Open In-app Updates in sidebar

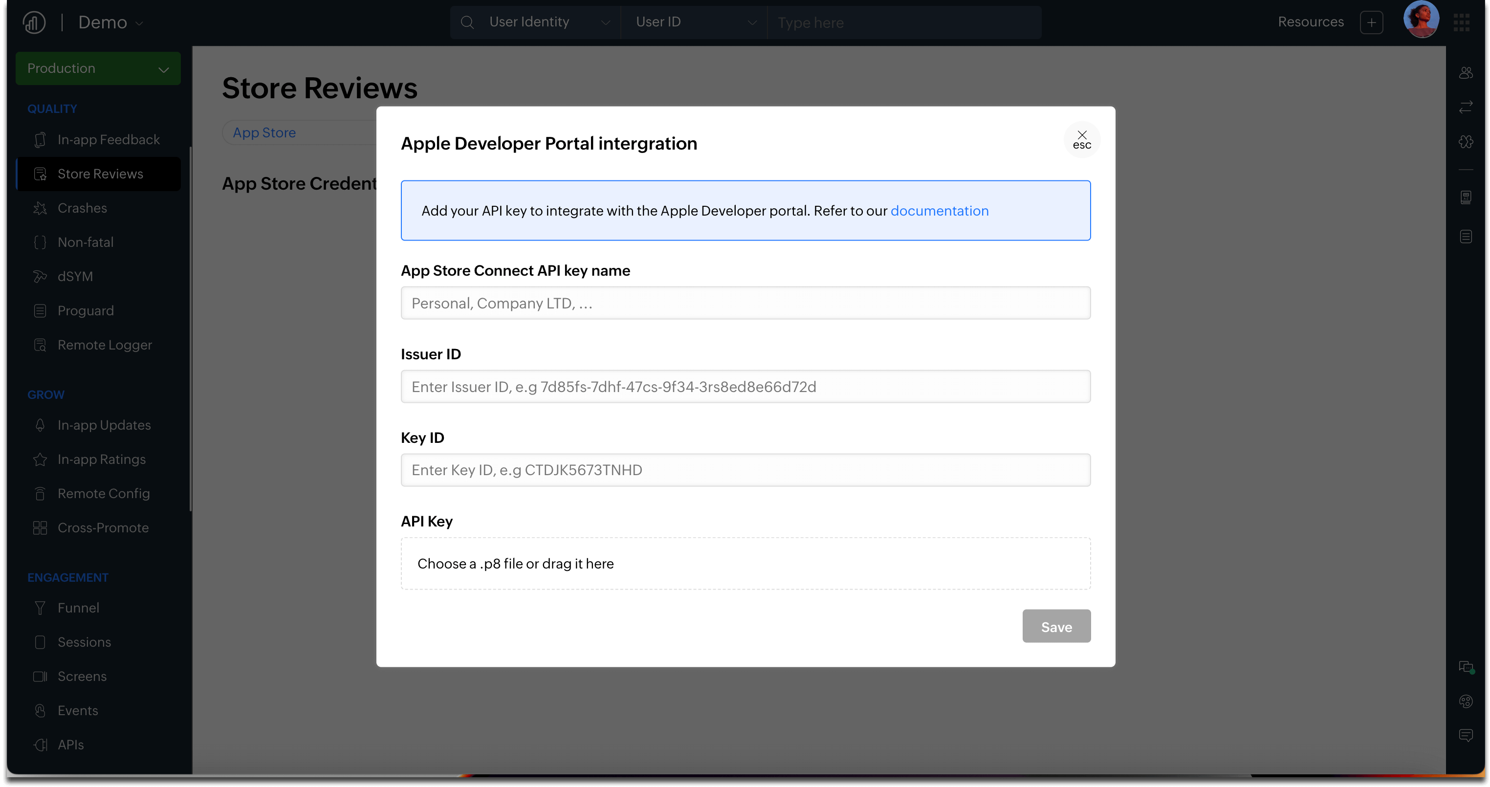[98, 425]
